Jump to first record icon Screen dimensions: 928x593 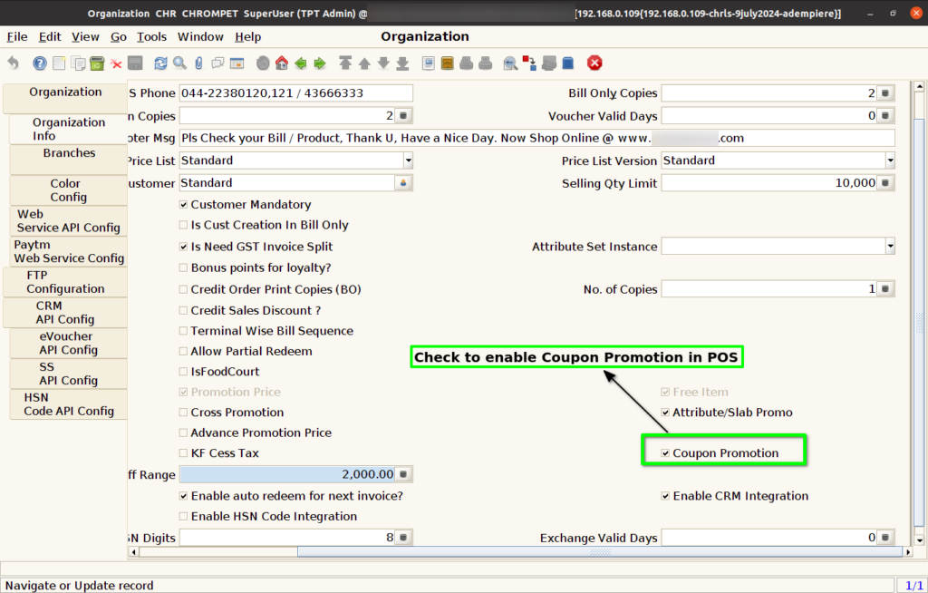pyautogui.click(x=345, y=63)
